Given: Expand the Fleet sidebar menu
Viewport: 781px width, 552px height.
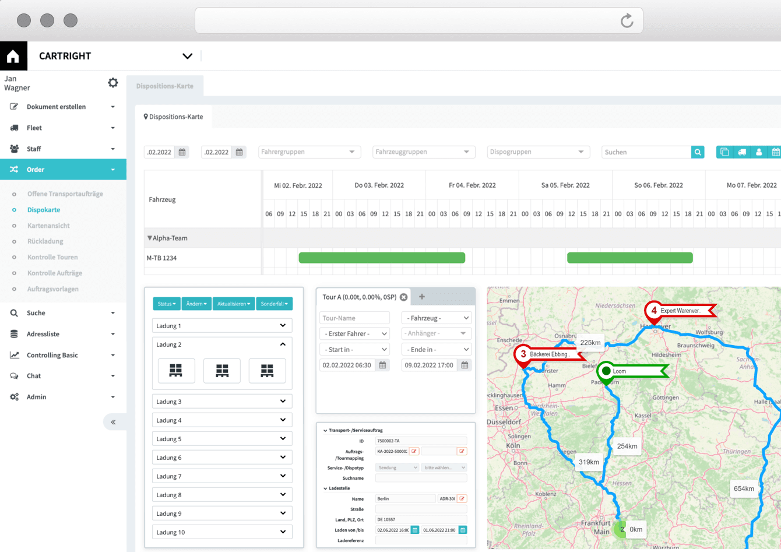Looking at the screenshot, I should tap(63, 128).
